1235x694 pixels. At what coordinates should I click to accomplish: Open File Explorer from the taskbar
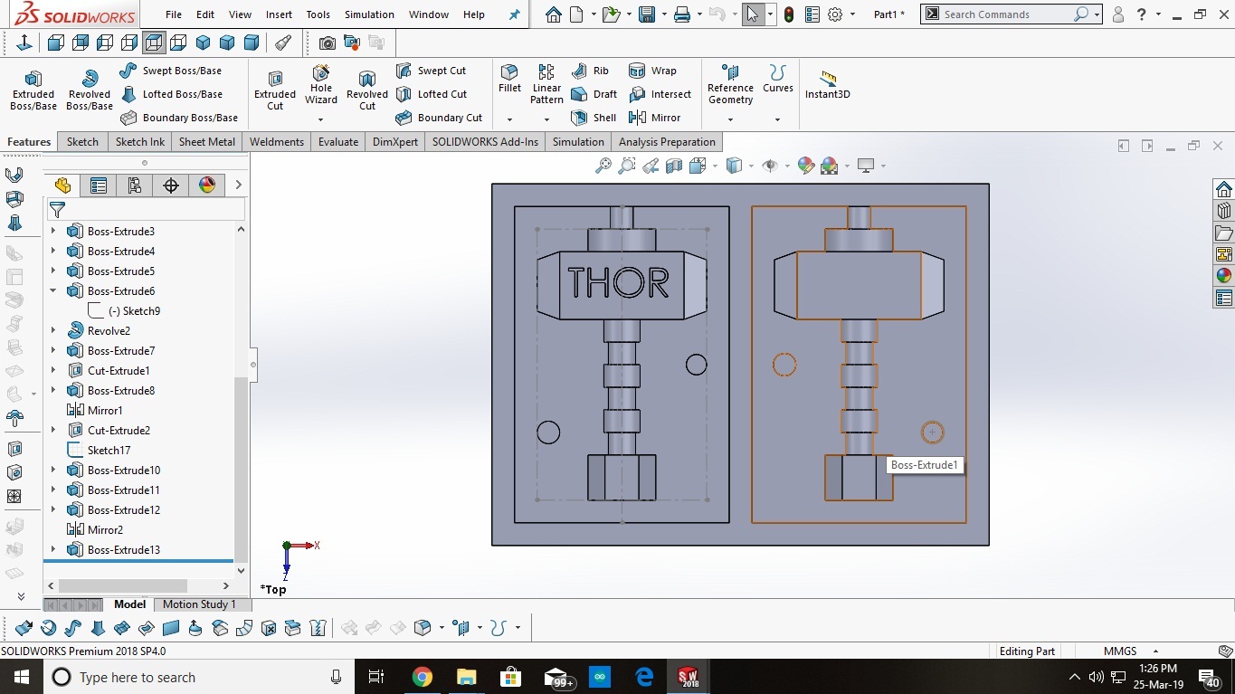point(466,677)
